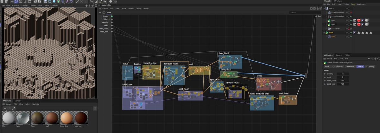Open the Debug menu in Node Editor
Image resolution: width=380 pixels, height=133 pixels.
[138, 8]
